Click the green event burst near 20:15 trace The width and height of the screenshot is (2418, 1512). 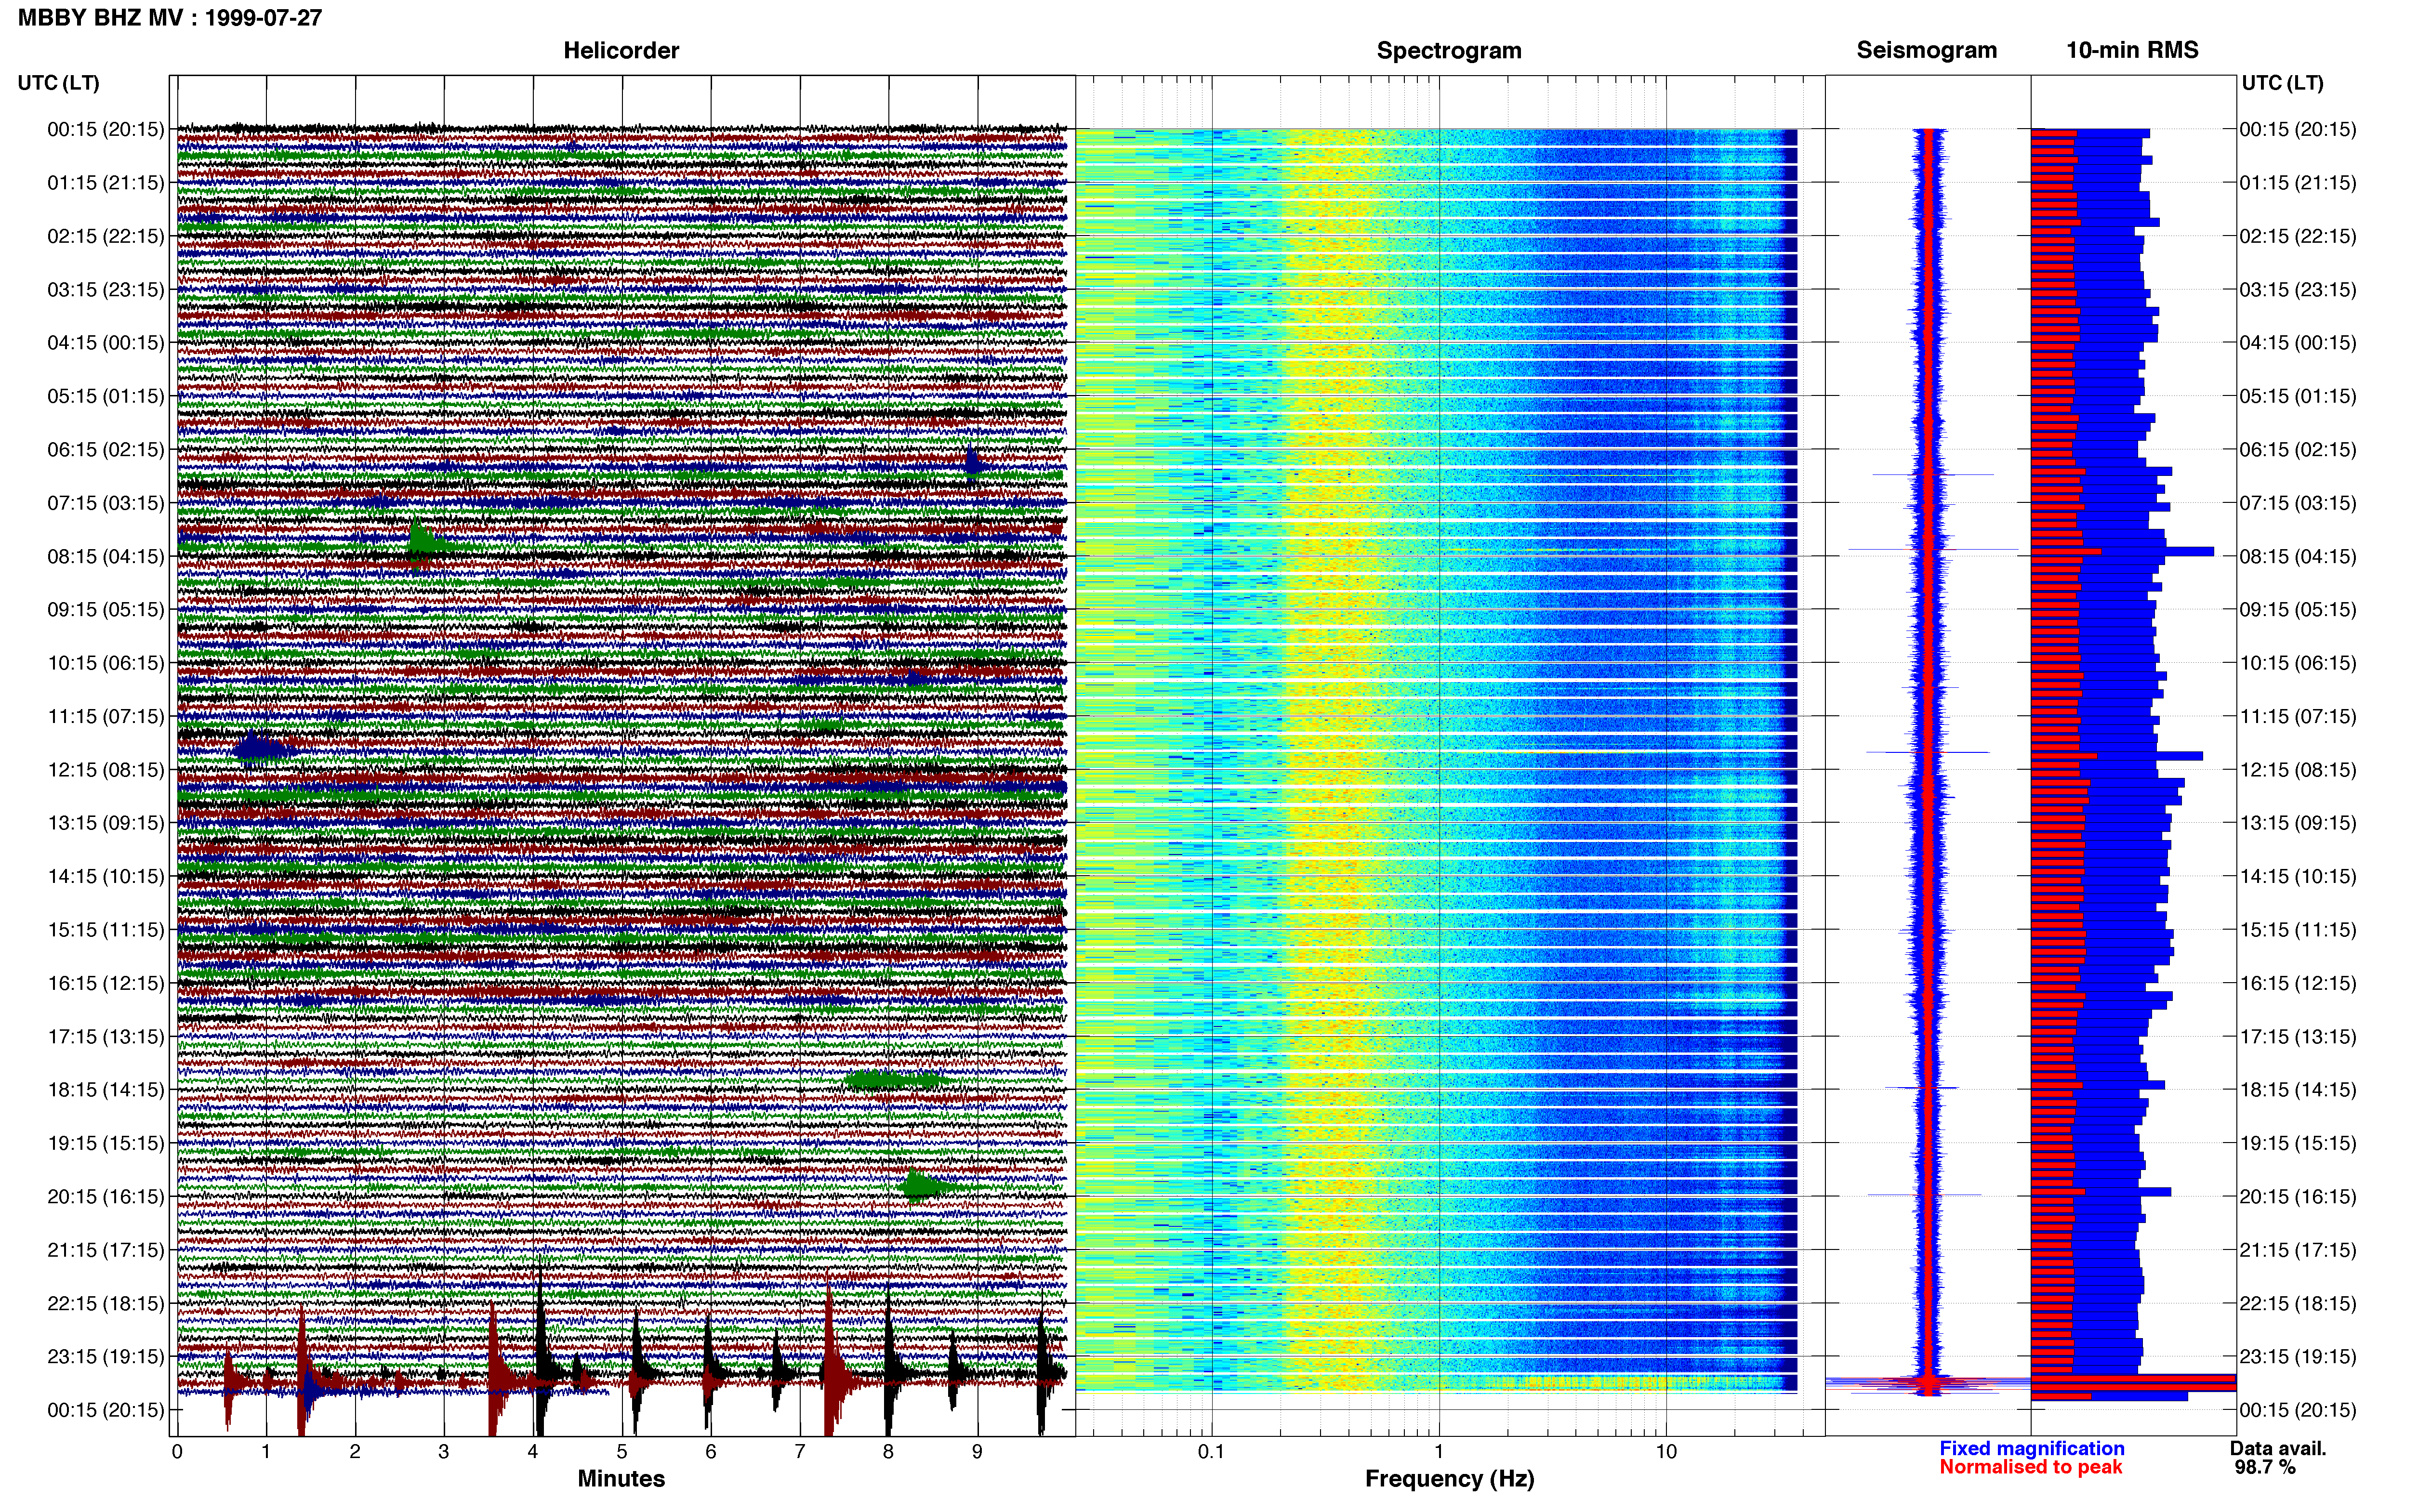922,1187
